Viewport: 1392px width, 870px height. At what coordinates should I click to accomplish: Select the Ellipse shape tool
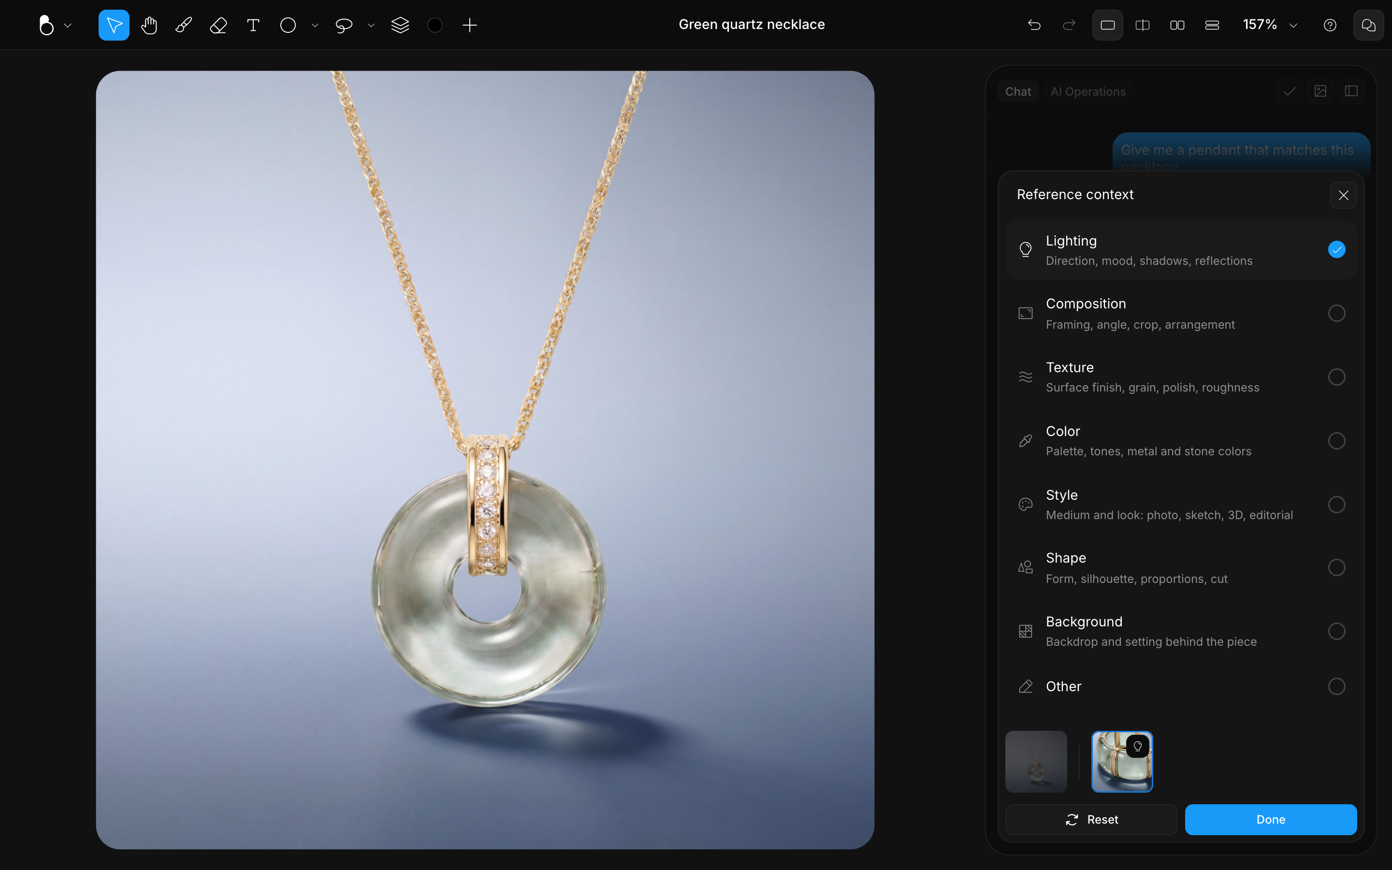(x=288, y=25)
